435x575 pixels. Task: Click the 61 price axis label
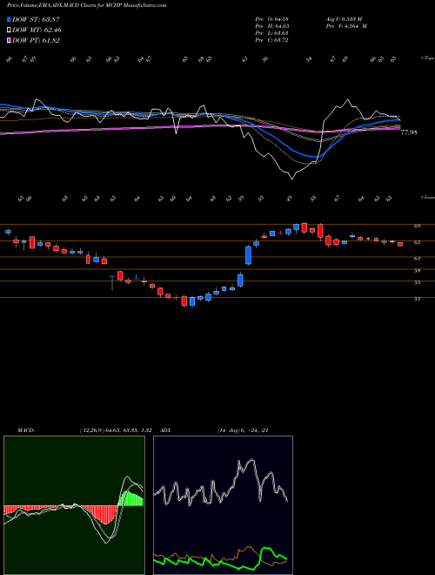pyautogui.click(x=417, y=259)
